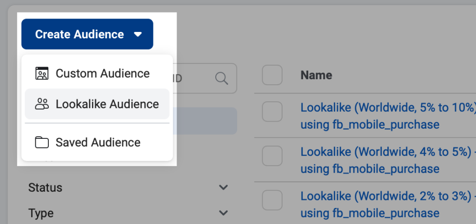Click the caret arrow on Create Audience

(x=137, y=34)
